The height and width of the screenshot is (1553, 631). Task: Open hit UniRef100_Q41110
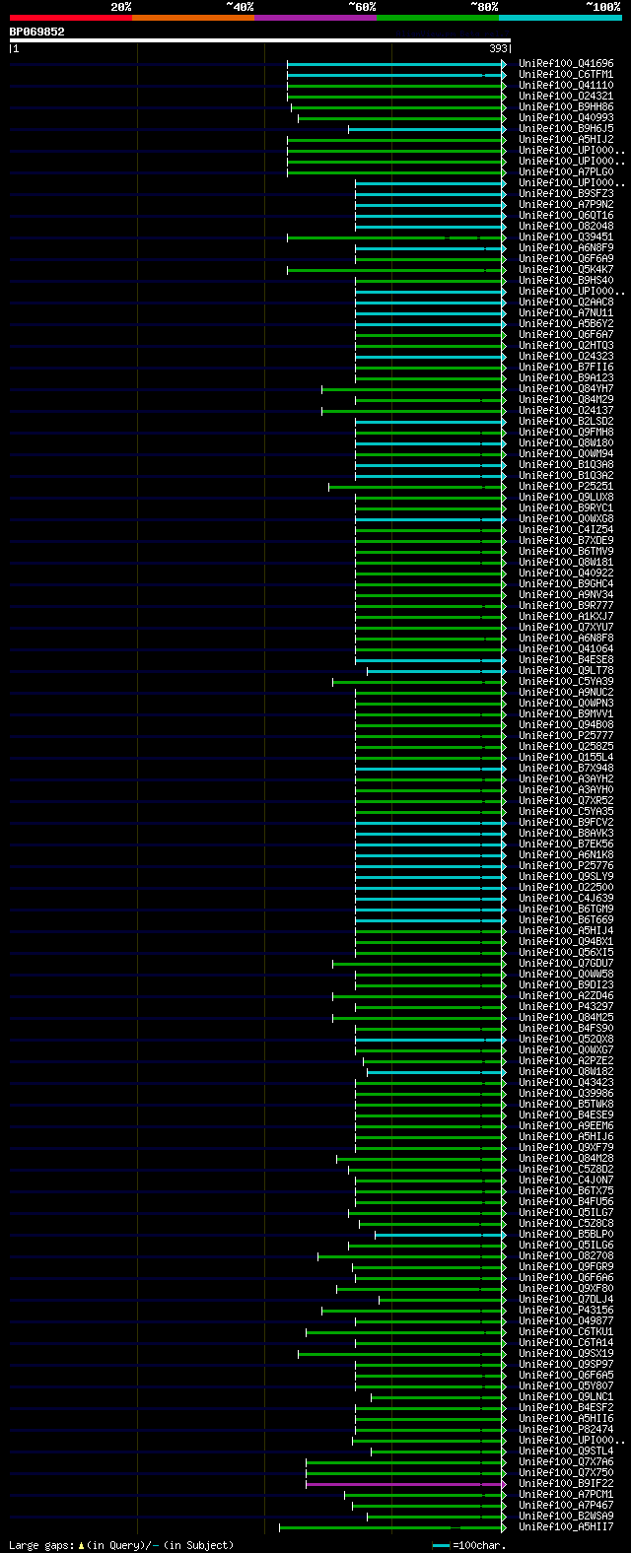click(566, 86)
